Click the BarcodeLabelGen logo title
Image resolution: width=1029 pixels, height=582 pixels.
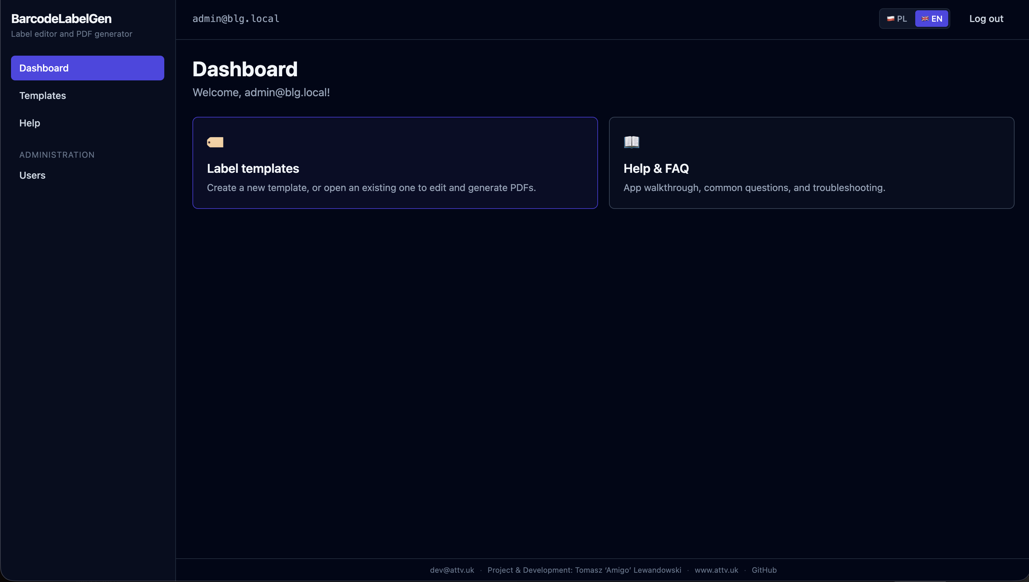coord(62,19)
